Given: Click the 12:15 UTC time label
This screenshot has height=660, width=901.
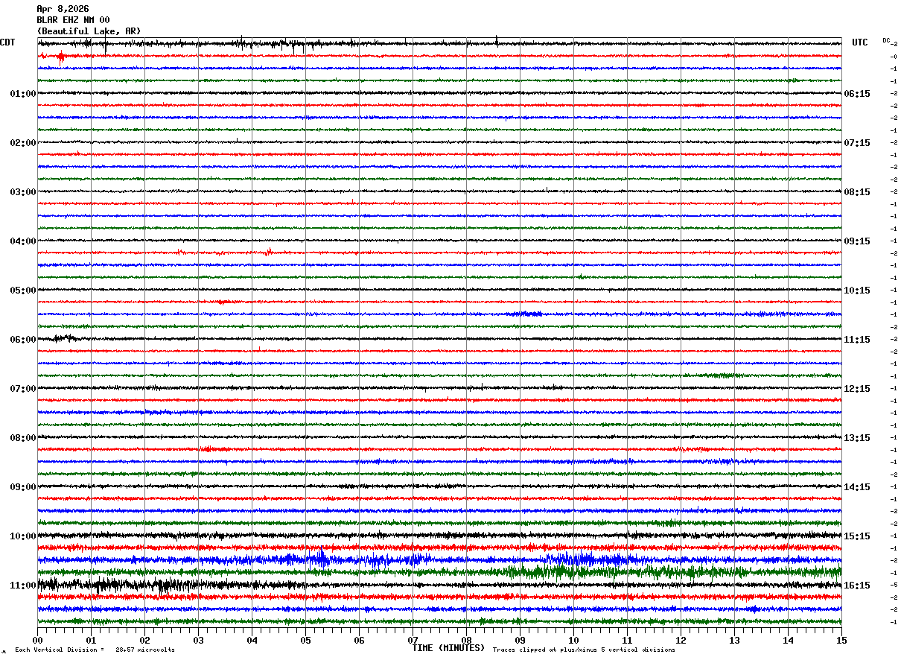Looking at the screenshot, I should (x=857, y=389).
